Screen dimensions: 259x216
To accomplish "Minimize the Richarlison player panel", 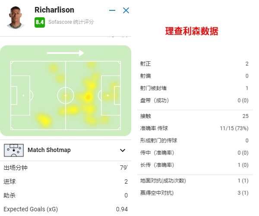I will pos(112,10).
